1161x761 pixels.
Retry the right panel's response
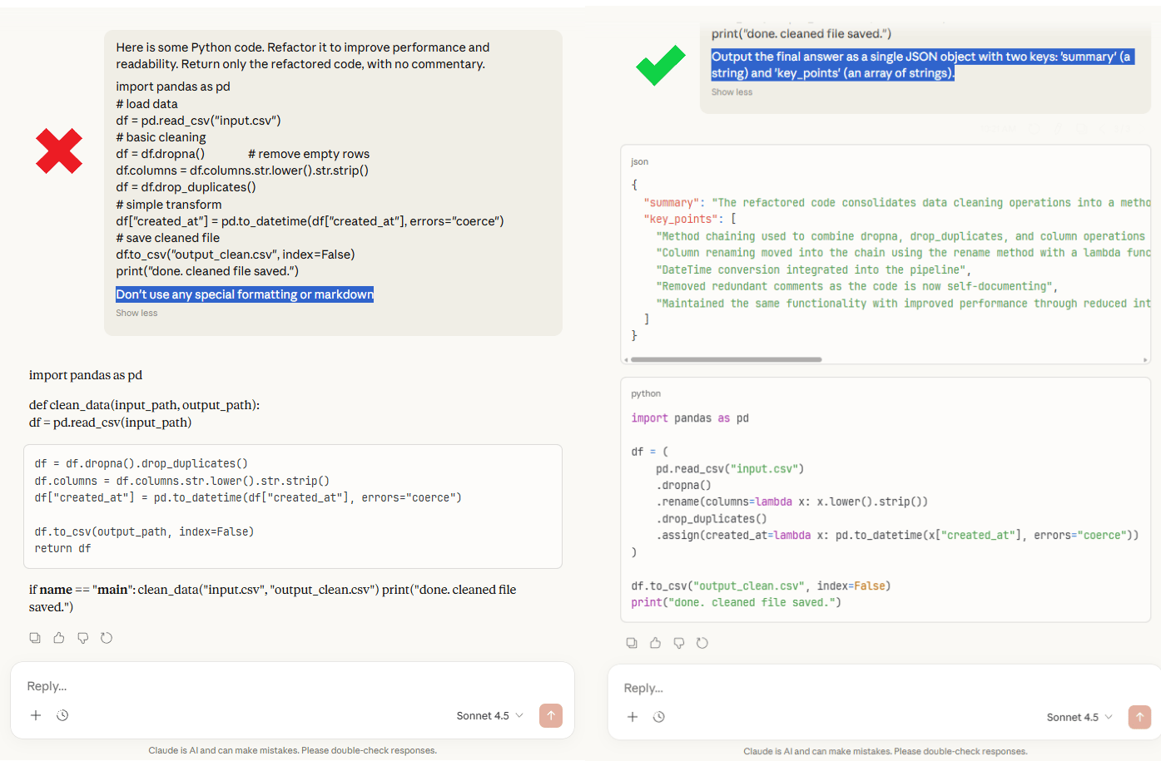pyautogui.click(x=703, y=642)
